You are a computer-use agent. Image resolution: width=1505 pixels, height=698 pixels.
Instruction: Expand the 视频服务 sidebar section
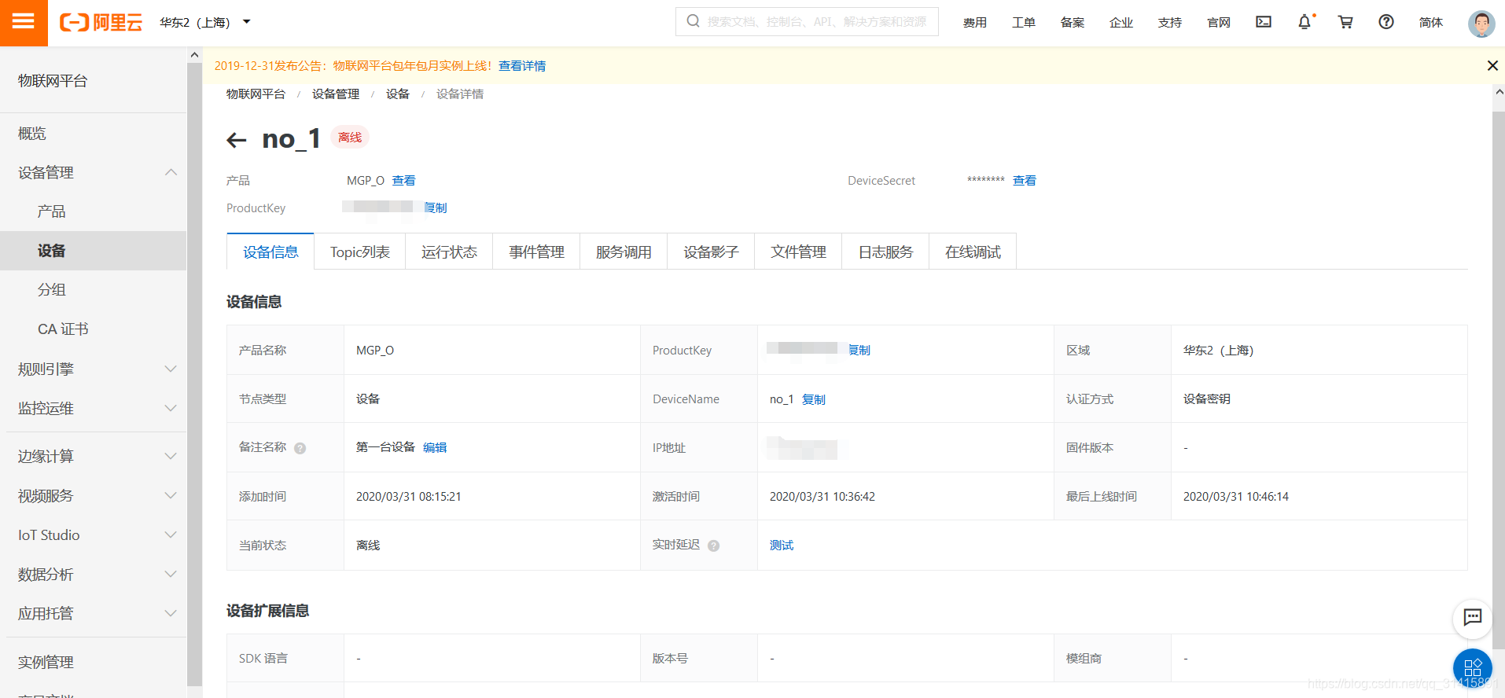[x=171, y=495]
